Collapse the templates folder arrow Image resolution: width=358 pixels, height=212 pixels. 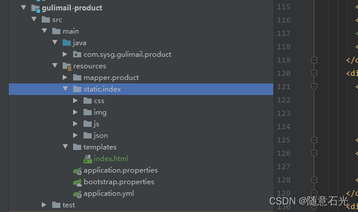(x=66, y=147)
